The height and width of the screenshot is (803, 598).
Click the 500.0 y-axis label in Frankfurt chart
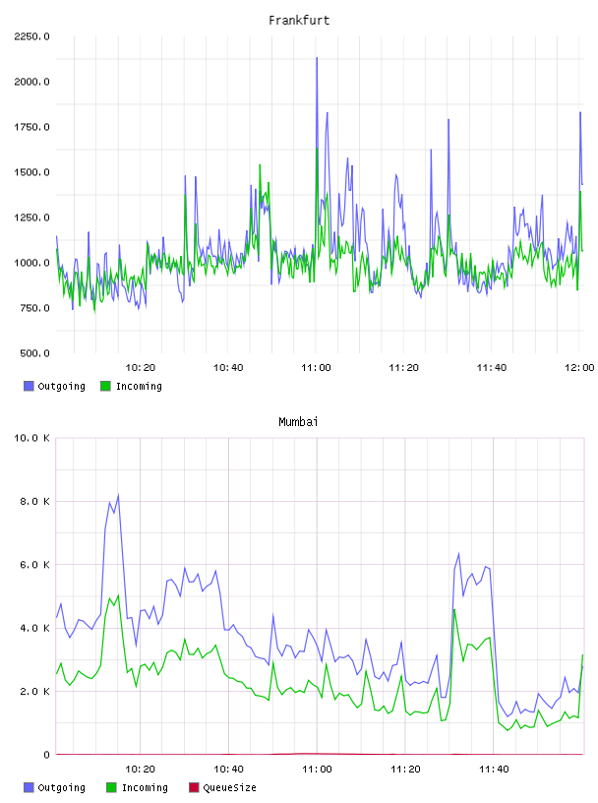click(34, 353)
